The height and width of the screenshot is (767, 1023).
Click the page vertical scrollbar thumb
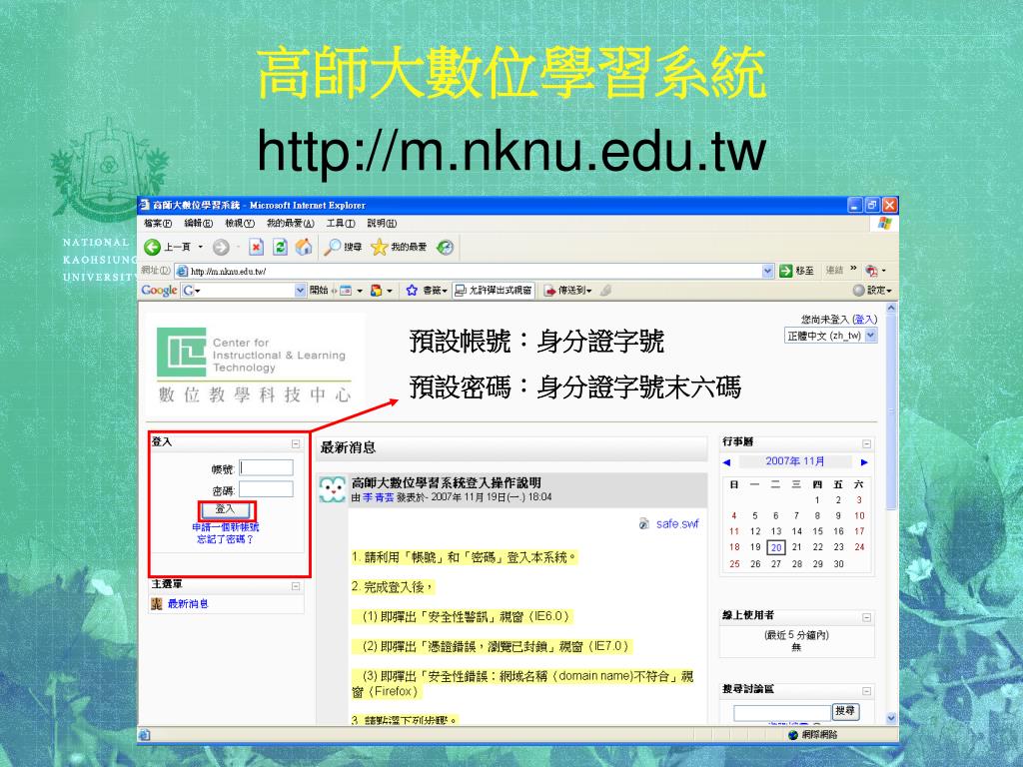[892, 412]
